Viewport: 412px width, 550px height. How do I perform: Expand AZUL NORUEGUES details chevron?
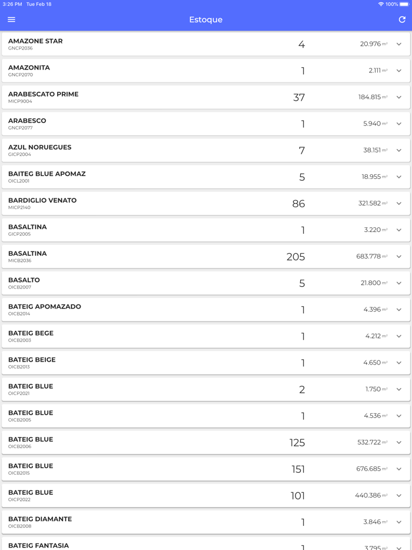tap(399, 150)
